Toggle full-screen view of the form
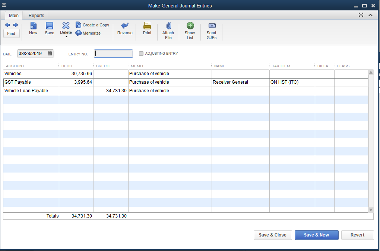380x251 pixels. (361, 15)
